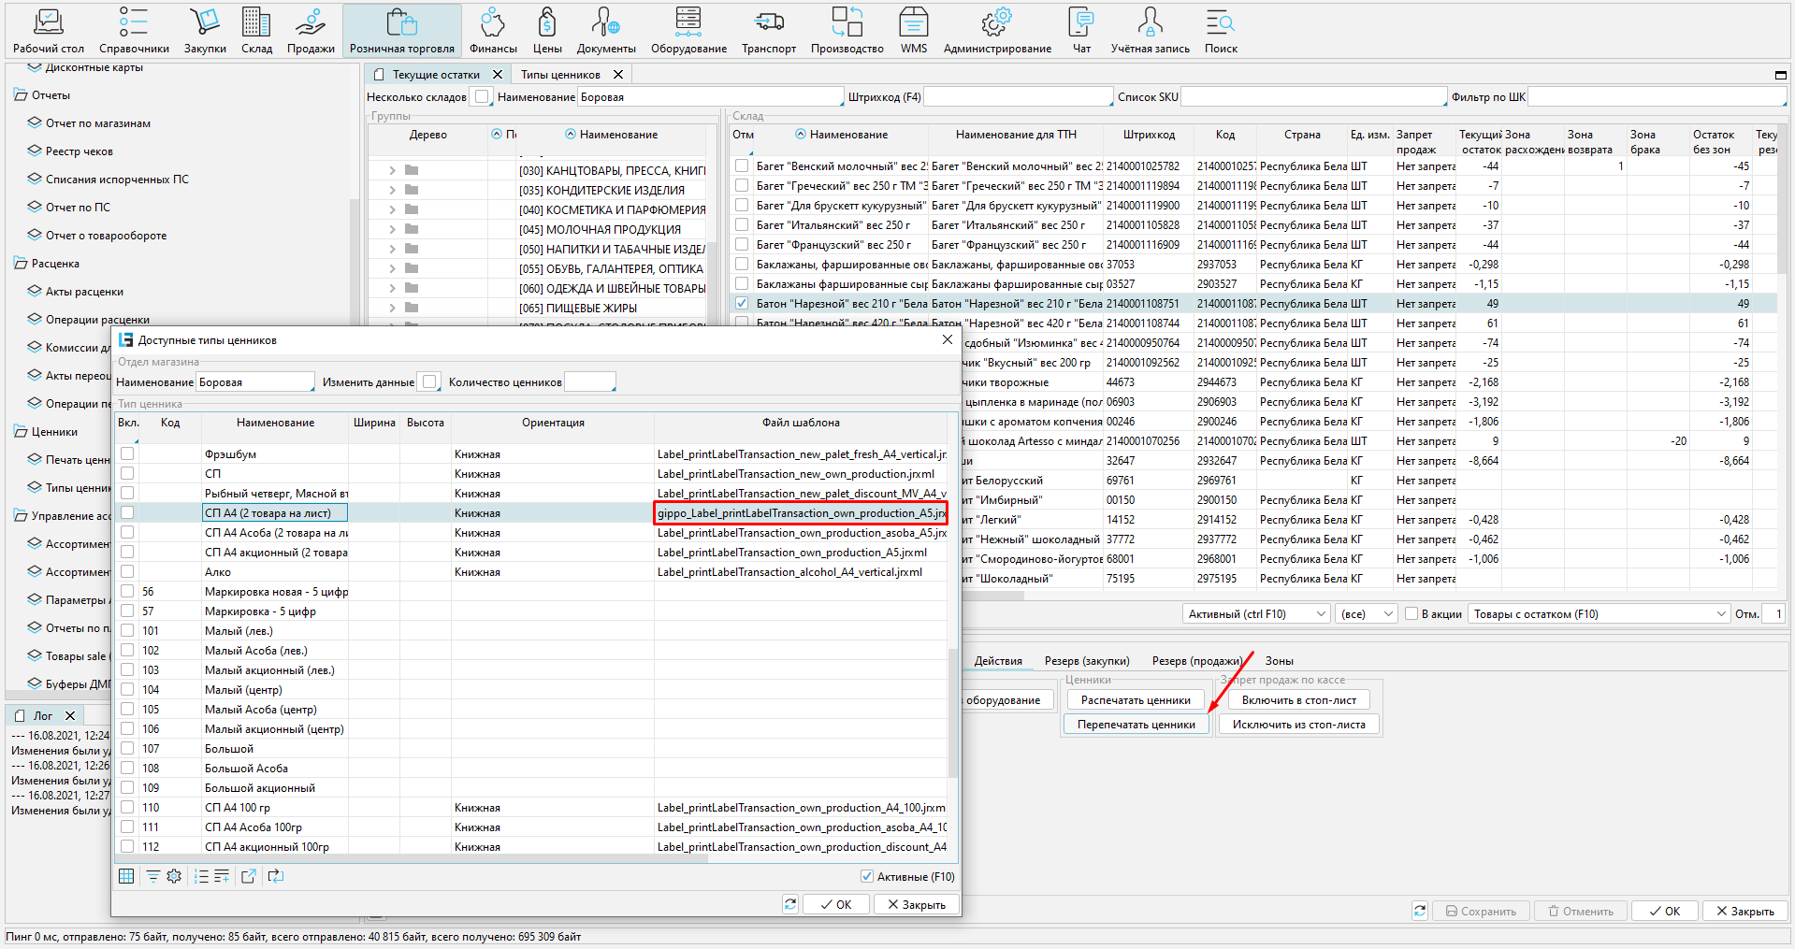Click the Количество ценников input field
Screen dimensions: 1795x949
589,382
